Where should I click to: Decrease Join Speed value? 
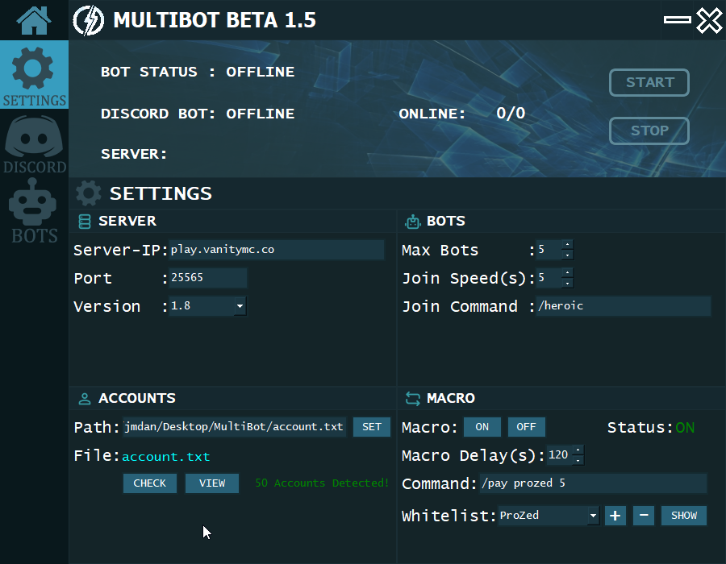point(568,283)
